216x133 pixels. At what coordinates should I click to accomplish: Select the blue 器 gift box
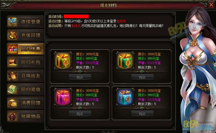pos(125,98)
